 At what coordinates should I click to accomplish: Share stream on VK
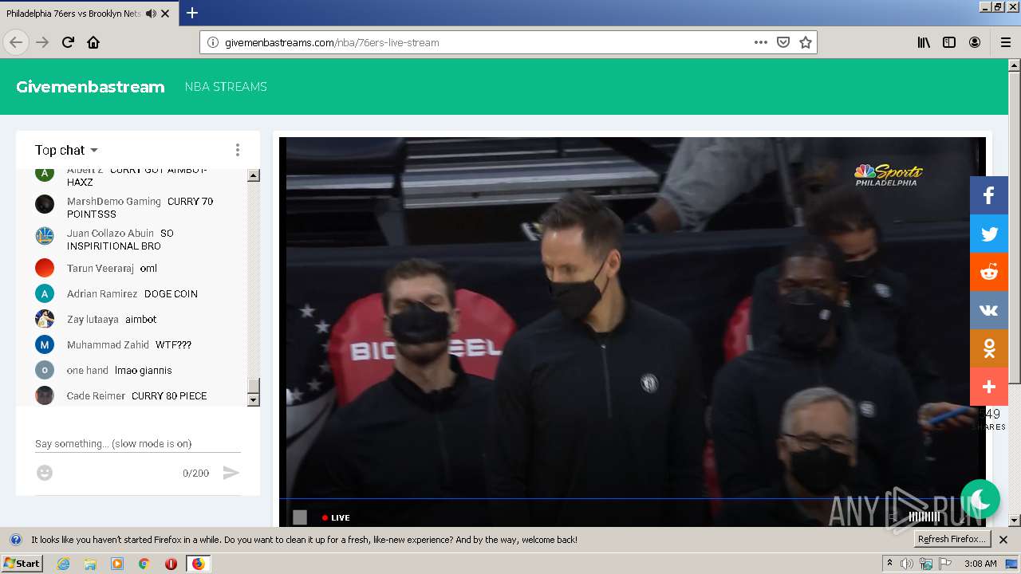click(989, 310)
